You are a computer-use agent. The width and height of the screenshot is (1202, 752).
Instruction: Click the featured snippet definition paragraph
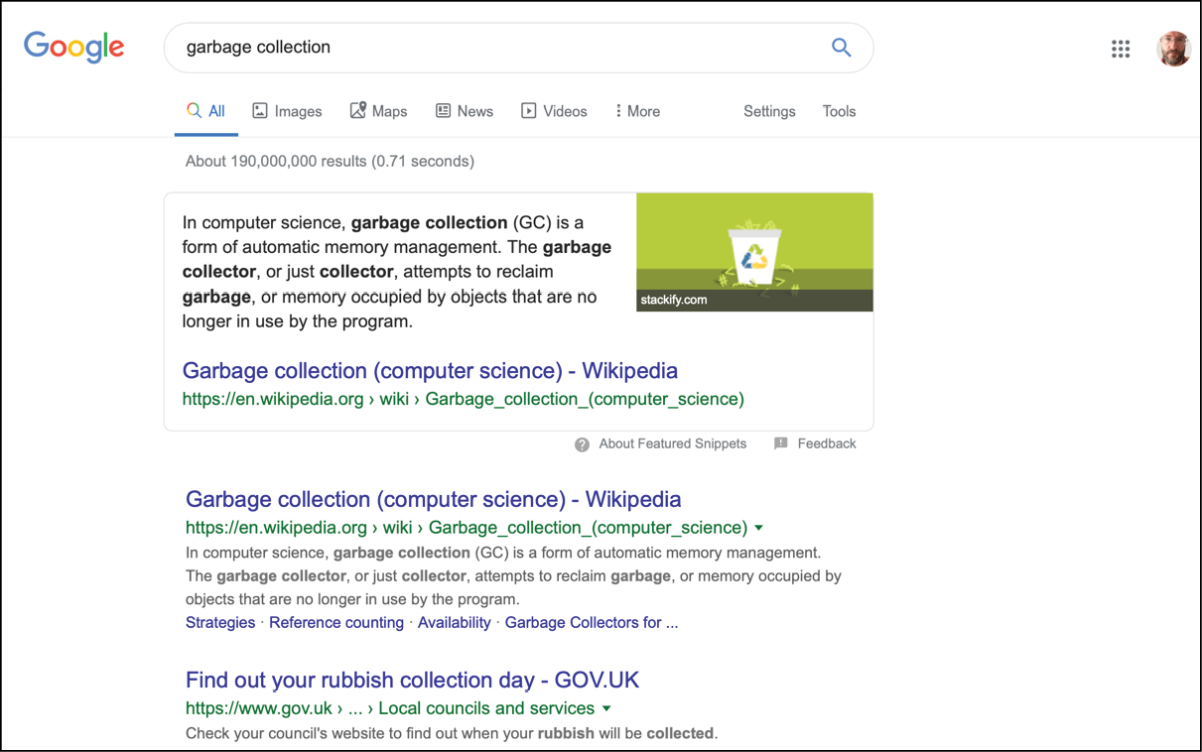397,272
